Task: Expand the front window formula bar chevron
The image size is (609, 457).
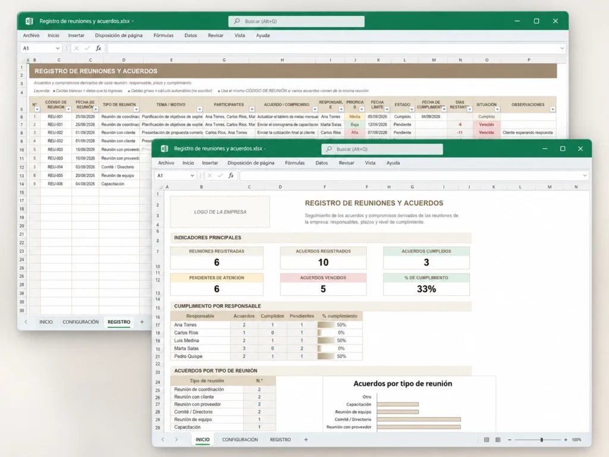Action: click(585, 176)
